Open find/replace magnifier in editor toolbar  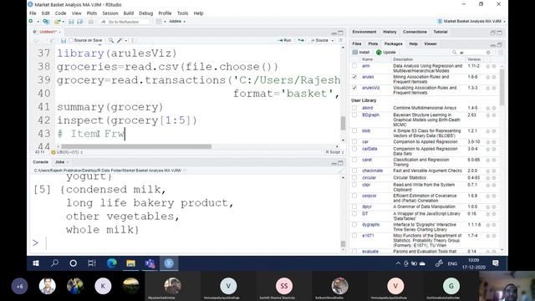(x=111, y=40)
